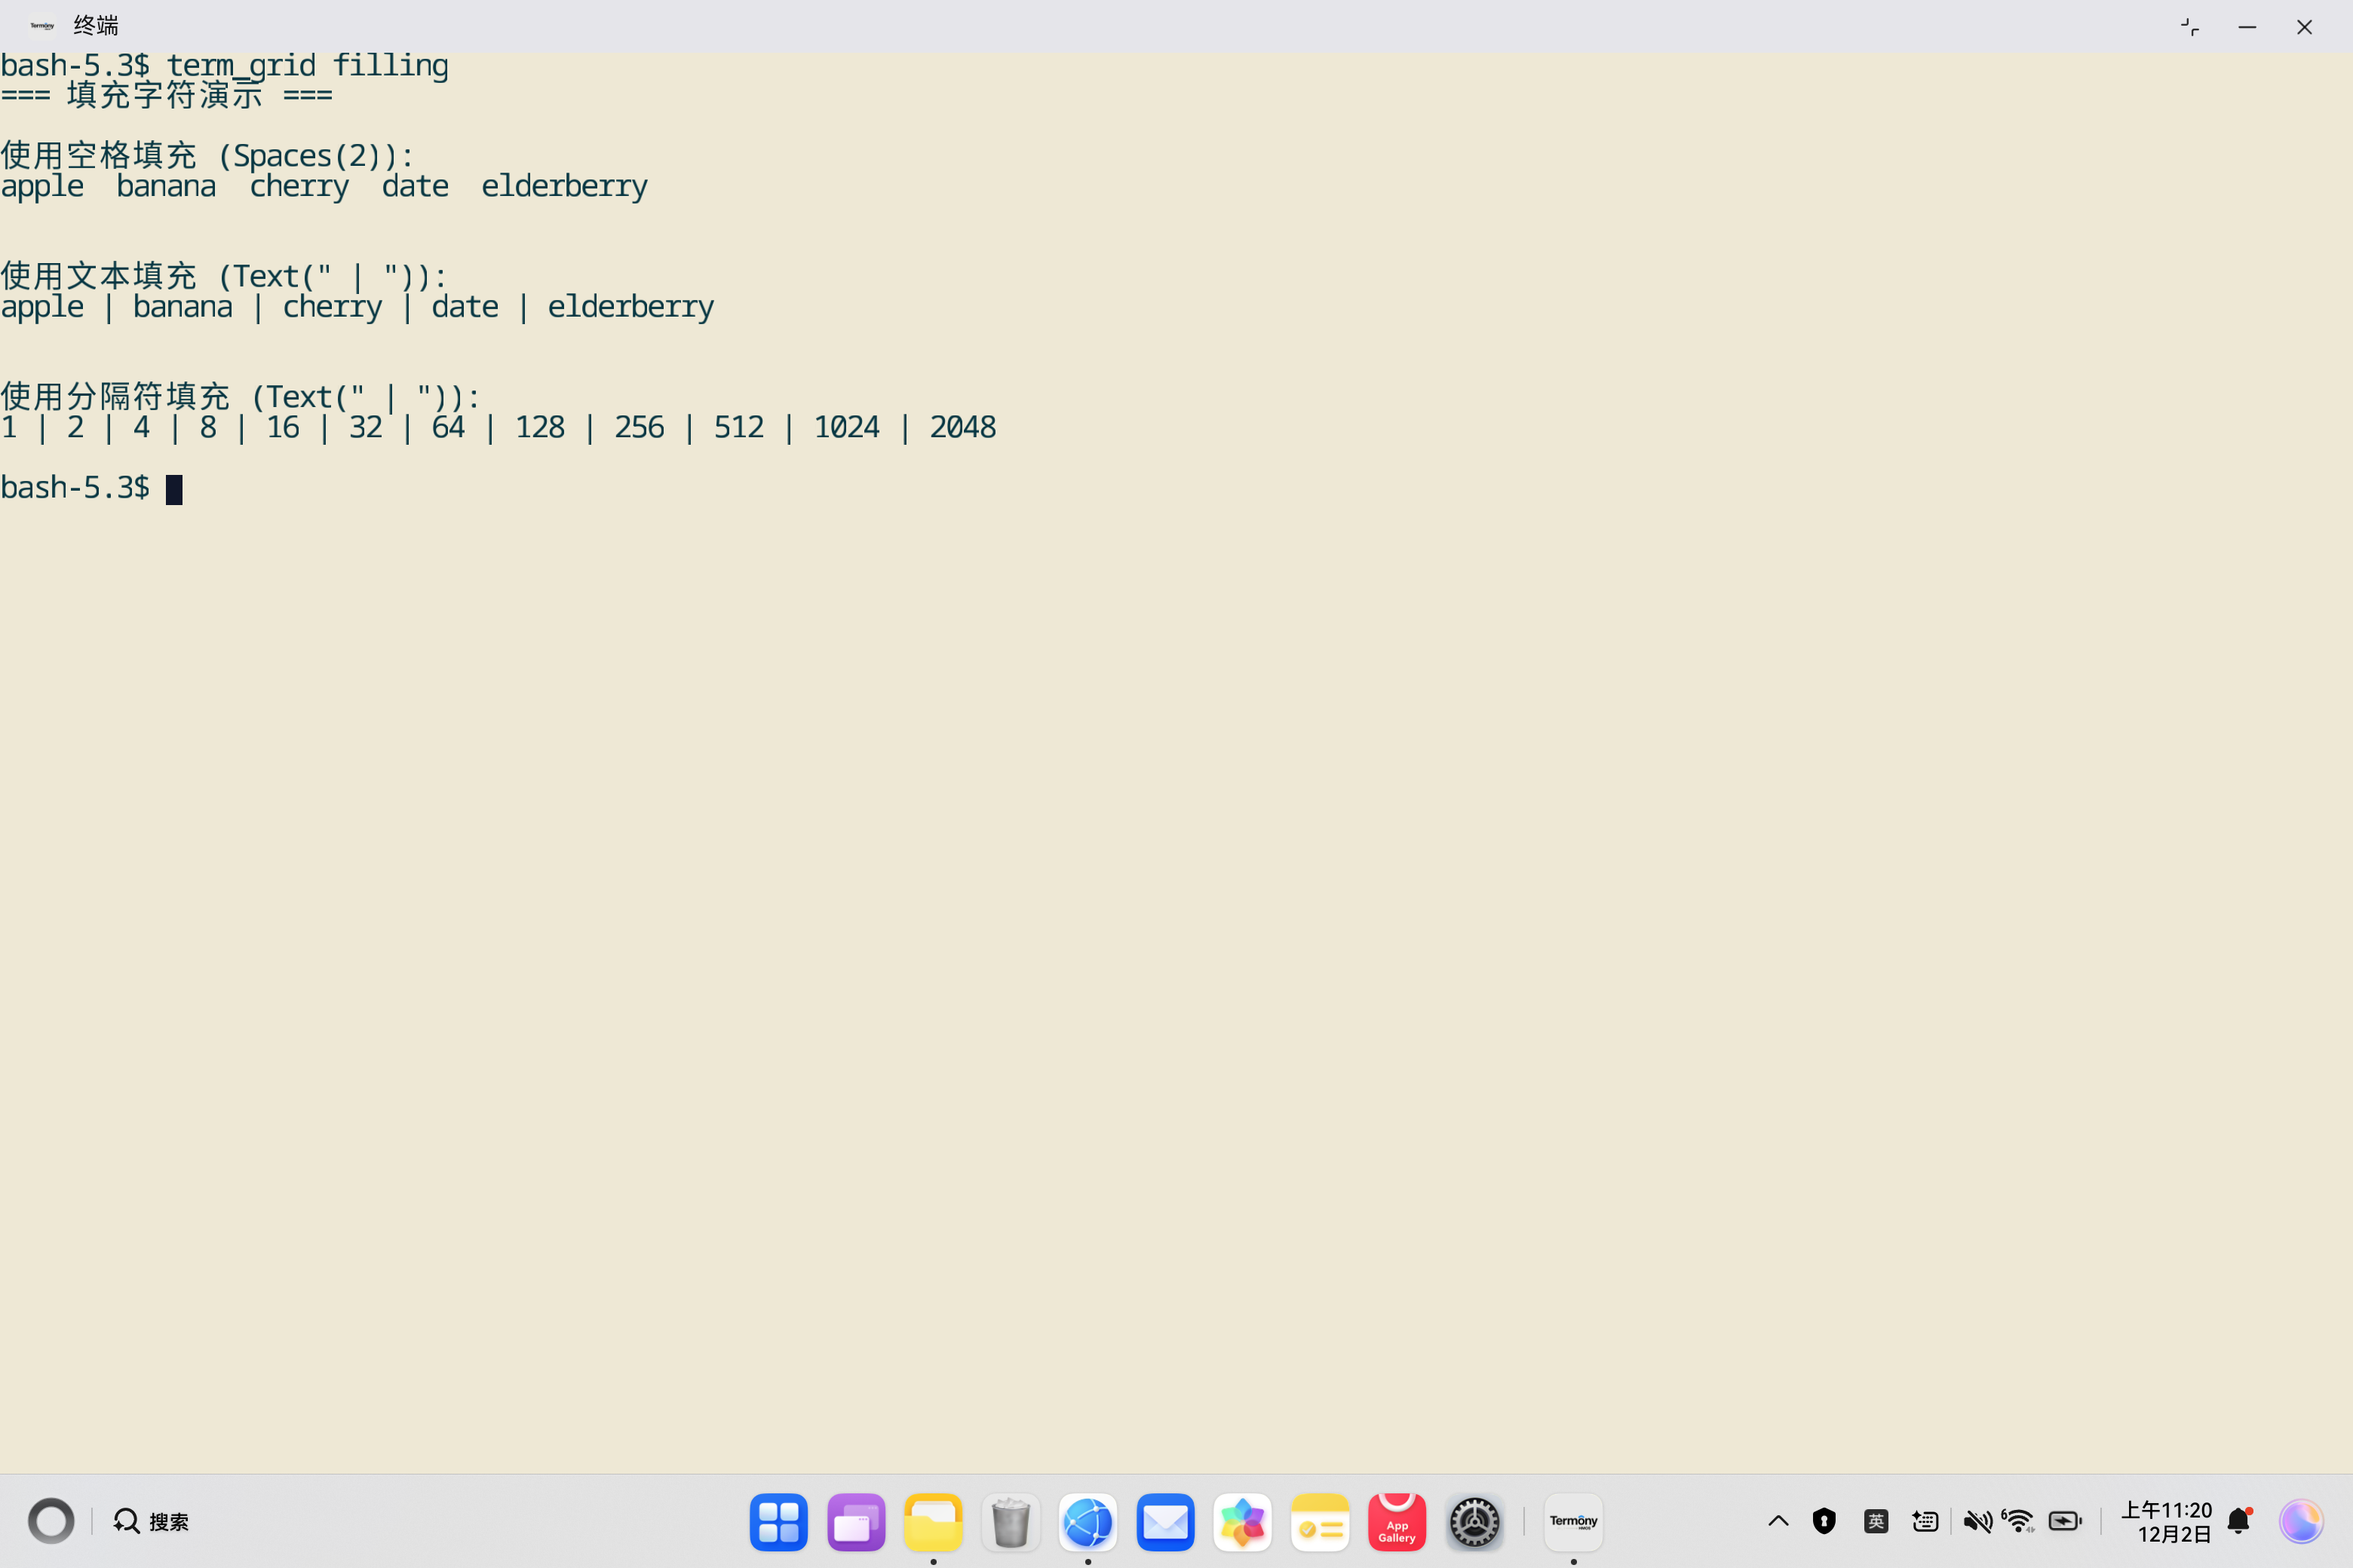Click the 搜索 search button
This screenshot has height=1568, width=2353.
click(x=151, y=1522)
